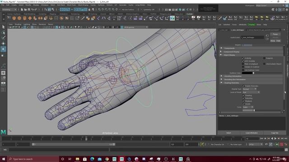This screenshot has width=289, height=162.
Task: Switch to single-pane viewport layout
Action: [x=3, y=73]
